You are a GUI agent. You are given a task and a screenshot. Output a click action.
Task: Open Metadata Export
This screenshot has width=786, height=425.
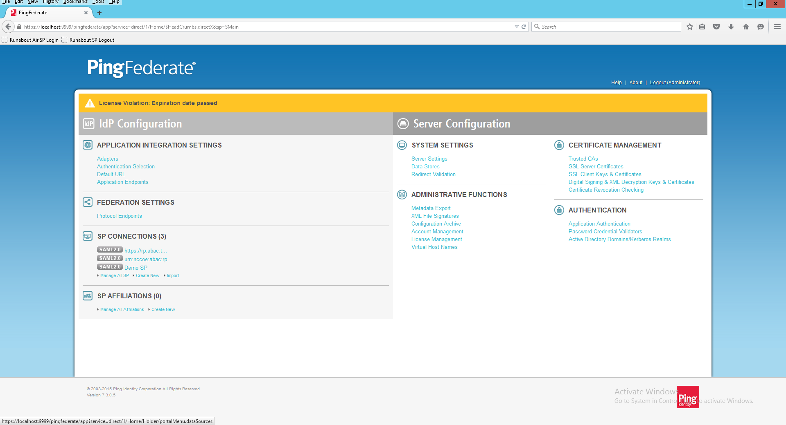click(431, 208)
